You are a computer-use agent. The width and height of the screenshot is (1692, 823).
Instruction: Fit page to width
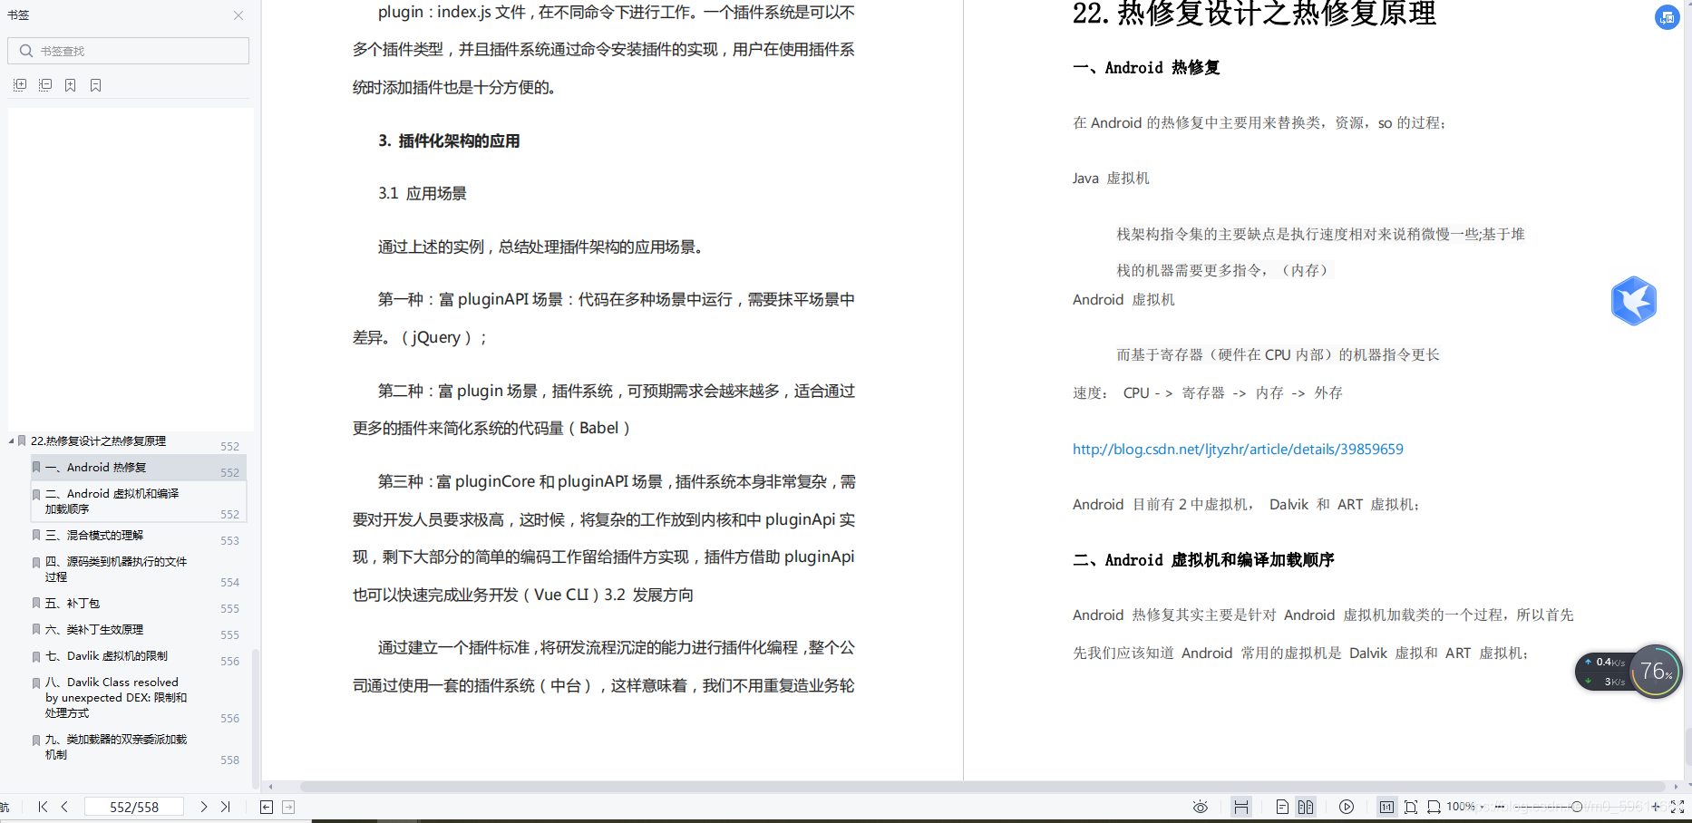click(1434, 807)
